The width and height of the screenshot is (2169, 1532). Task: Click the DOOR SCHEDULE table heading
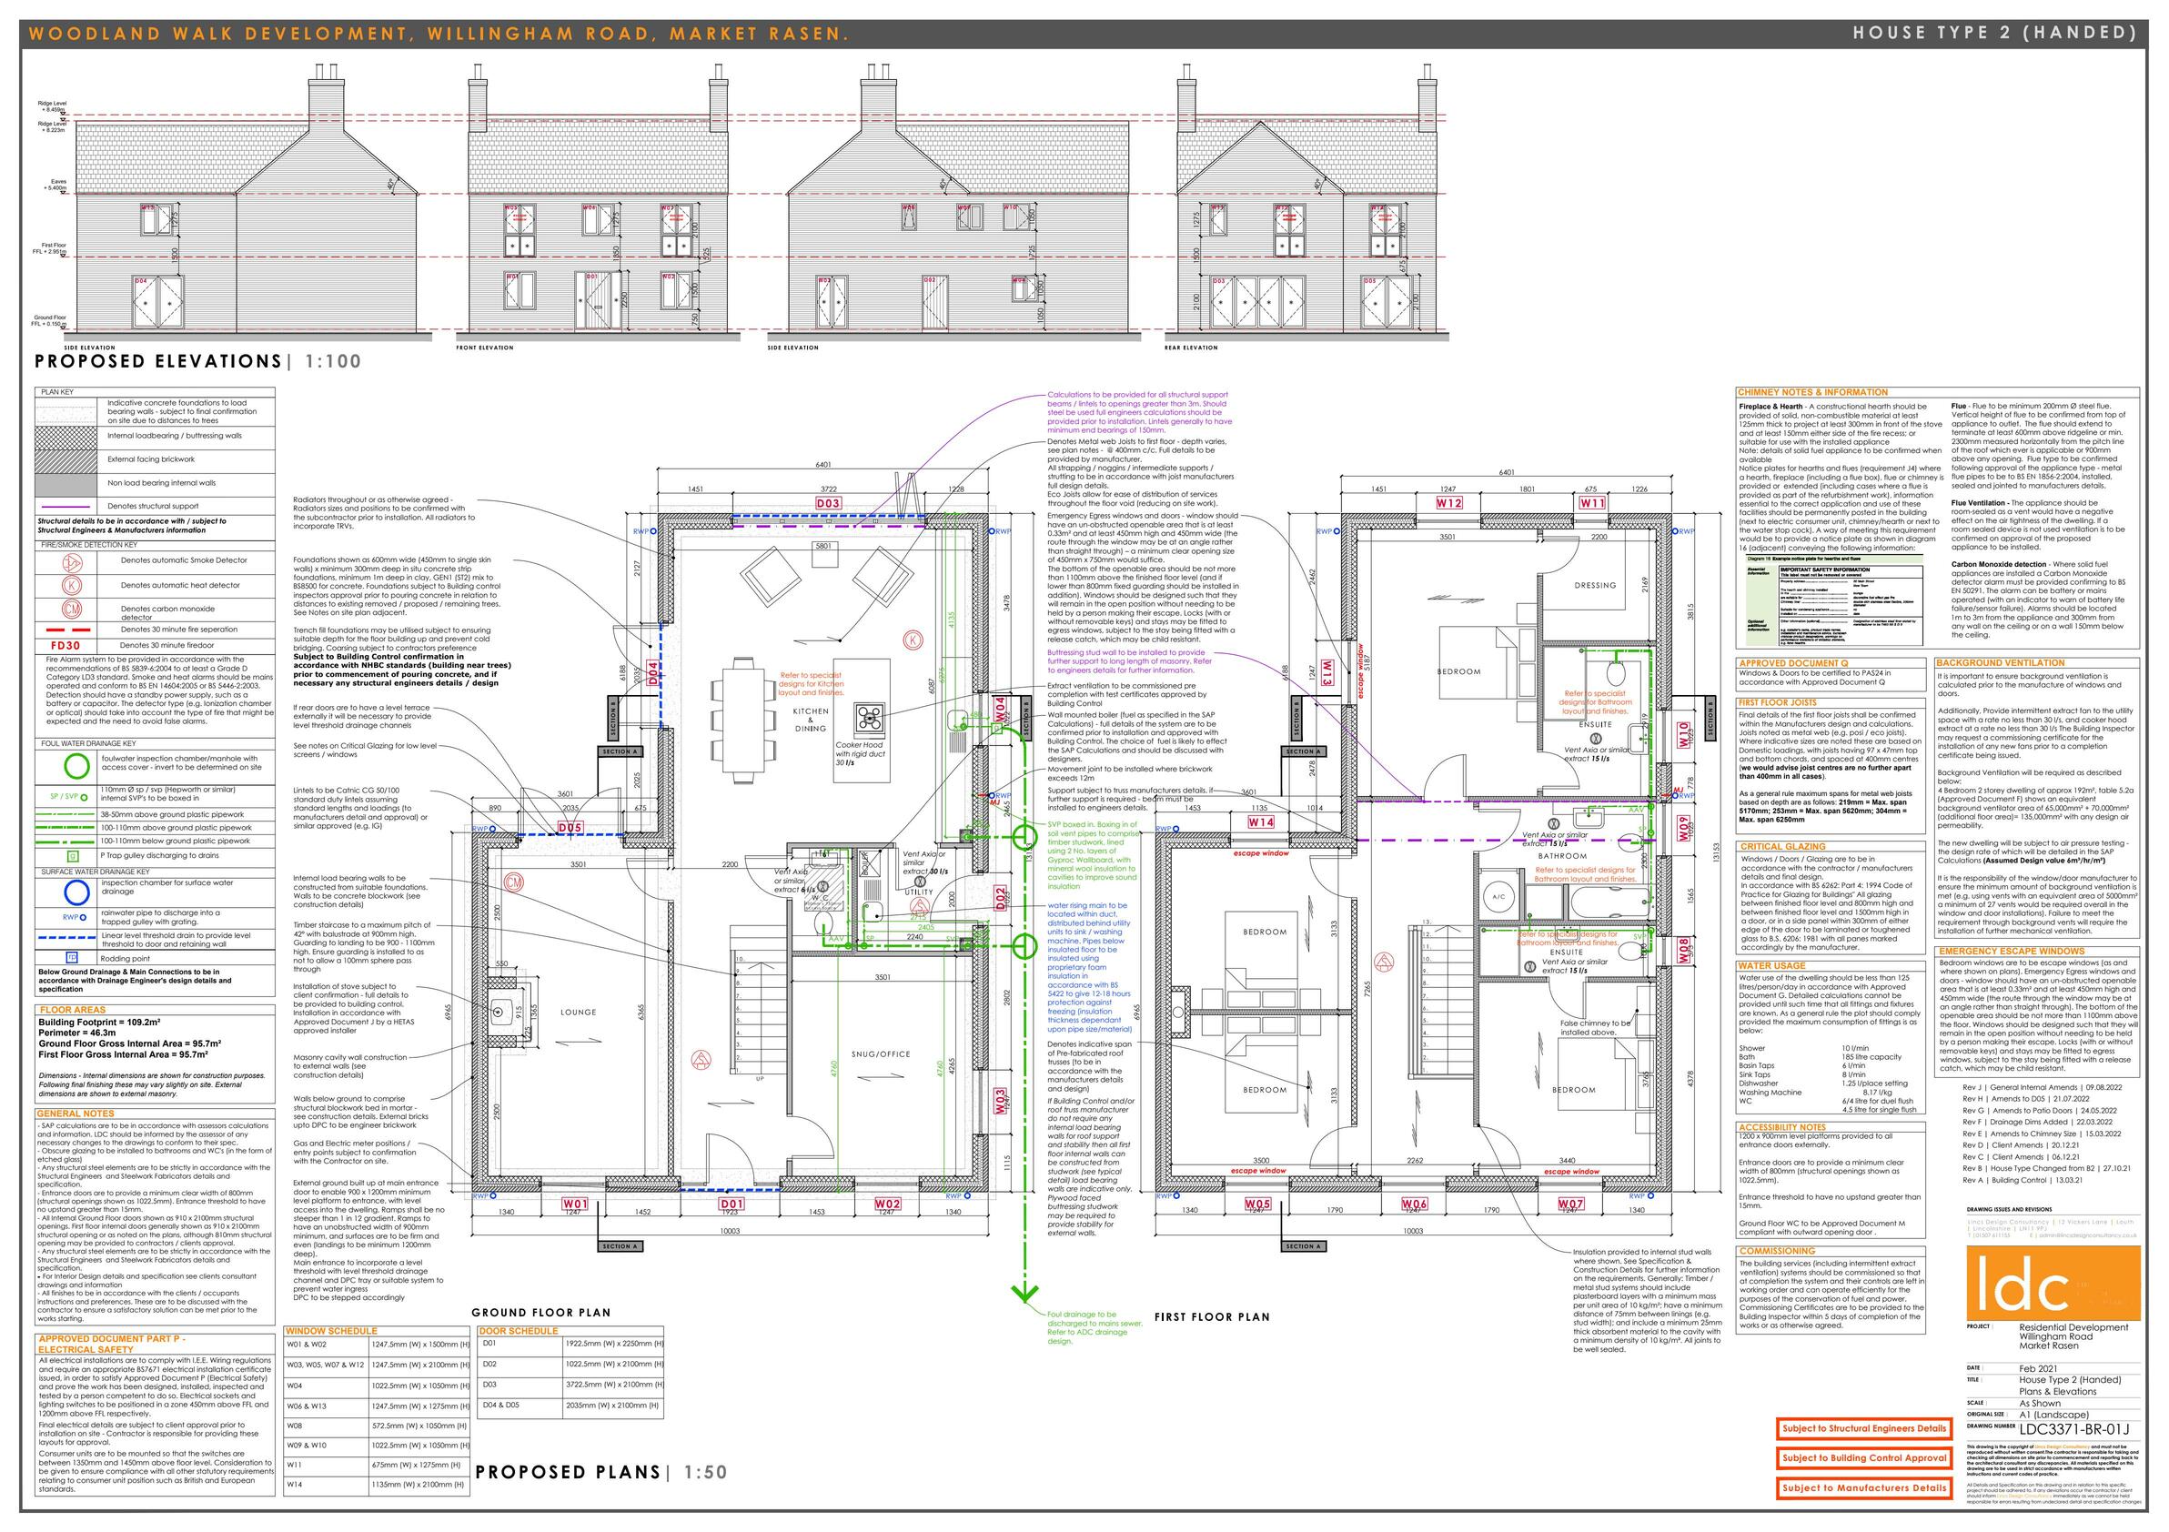click(520, 1331)
